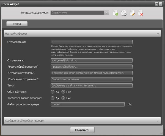The image size is (165, 136).
Task: Click the Сообщение отправлено text field
Action: coord(92,79)
